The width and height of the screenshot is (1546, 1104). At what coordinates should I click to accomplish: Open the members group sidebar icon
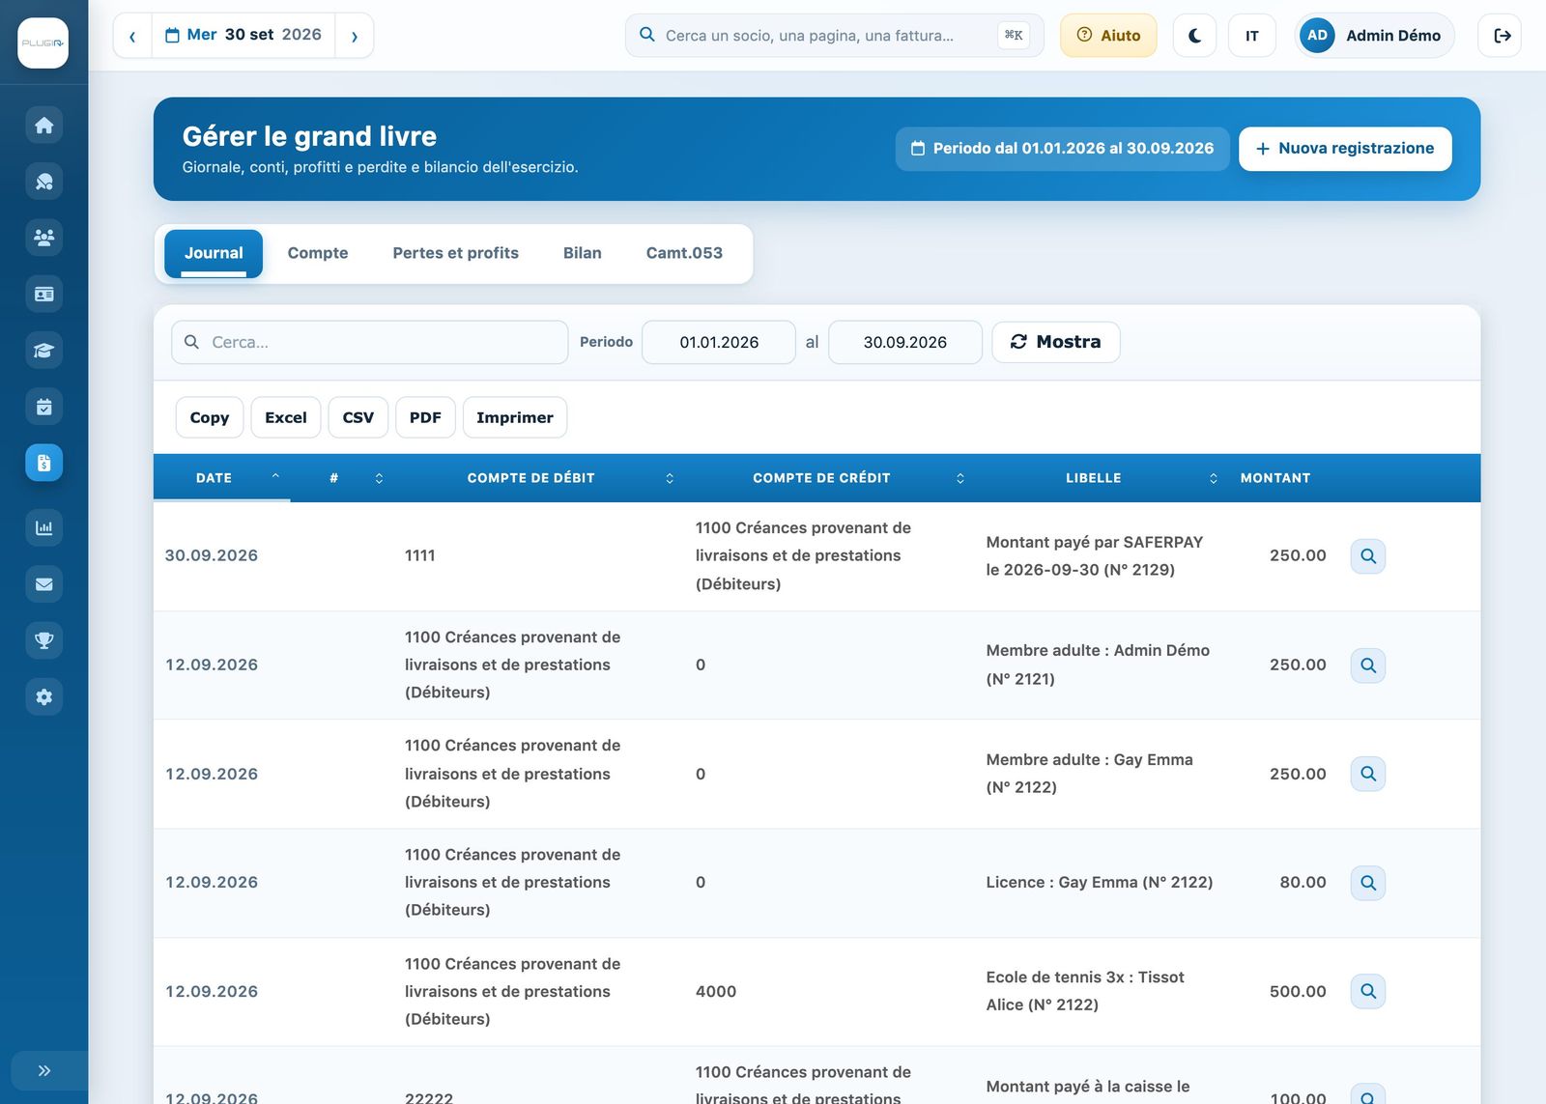(x=43, y=237)
